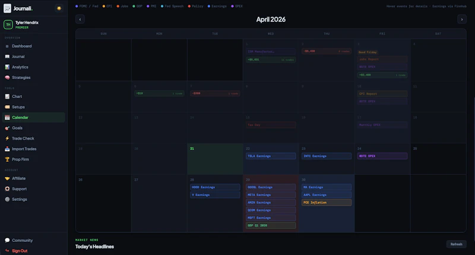Open April 6 green profit trade entry

pos(159,93)
